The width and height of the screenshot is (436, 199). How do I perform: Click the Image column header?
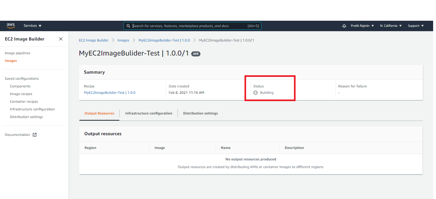(160, 148)
